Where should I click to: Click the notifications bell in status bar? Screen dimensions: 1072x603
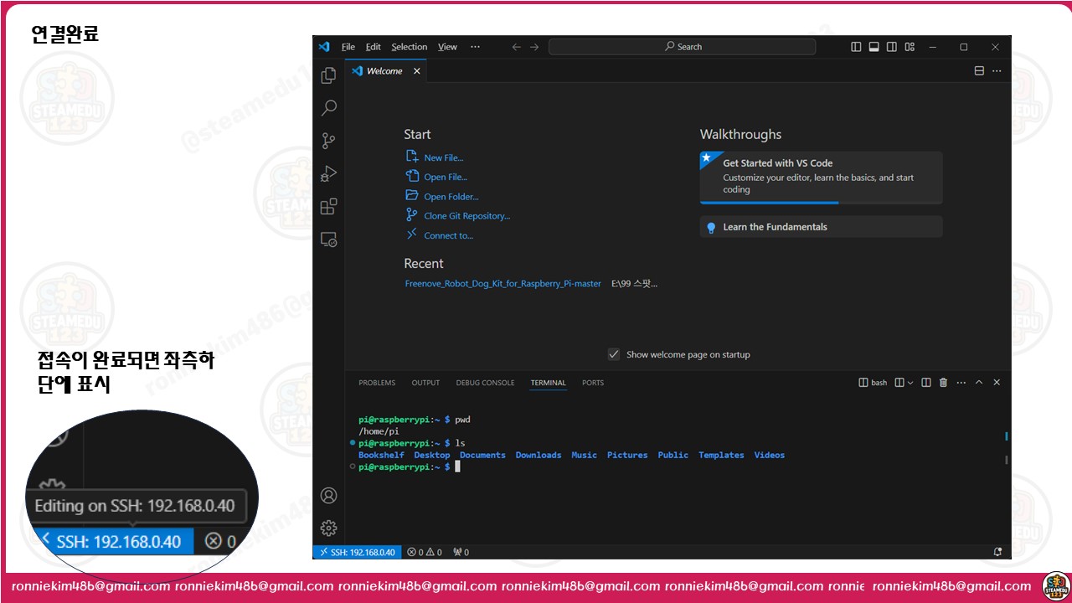[x=997, y=553]
